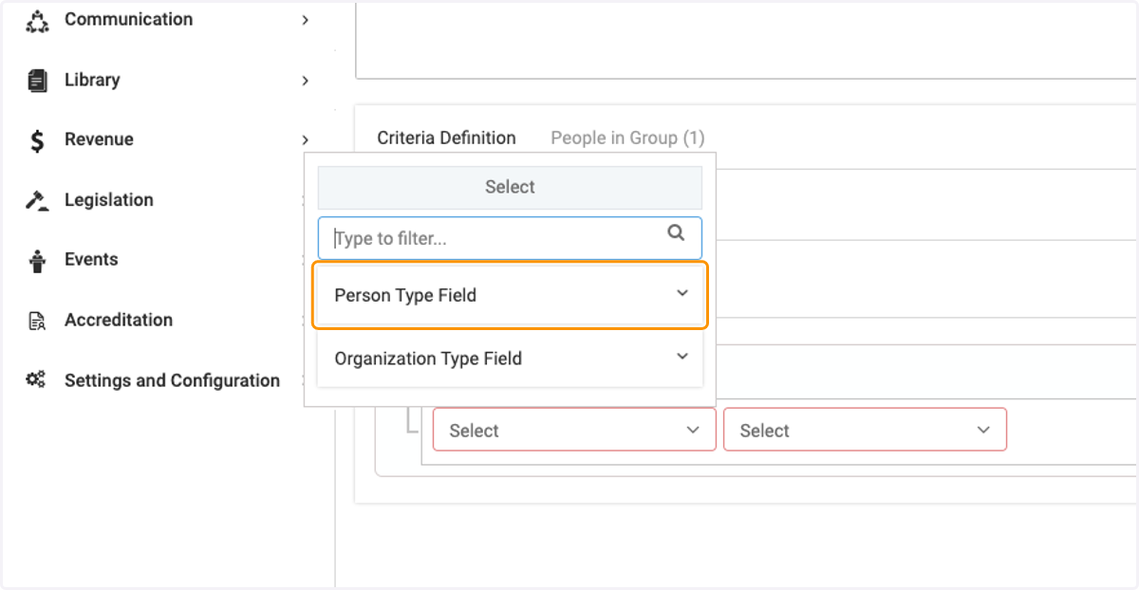The image size is (1139, 590).
Task: Click the Communication sidebar icon
Action: [x=37, y=20]
